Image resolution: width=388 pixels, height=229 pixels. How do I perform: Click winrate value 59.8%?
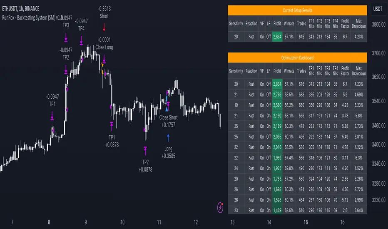[x=289, y=168]
